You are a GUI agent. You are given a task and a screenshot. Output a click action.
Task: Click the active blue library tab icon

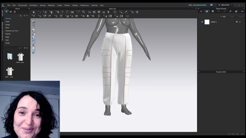point(7,12)
